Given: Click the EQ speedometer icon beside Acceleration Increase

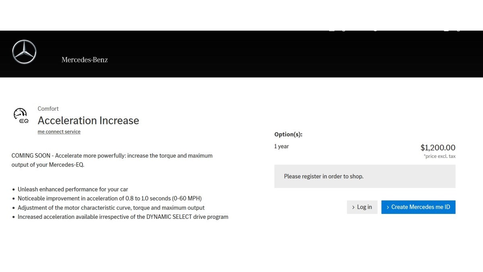Looking at the screenshot, I should click(x=21, y=115).
